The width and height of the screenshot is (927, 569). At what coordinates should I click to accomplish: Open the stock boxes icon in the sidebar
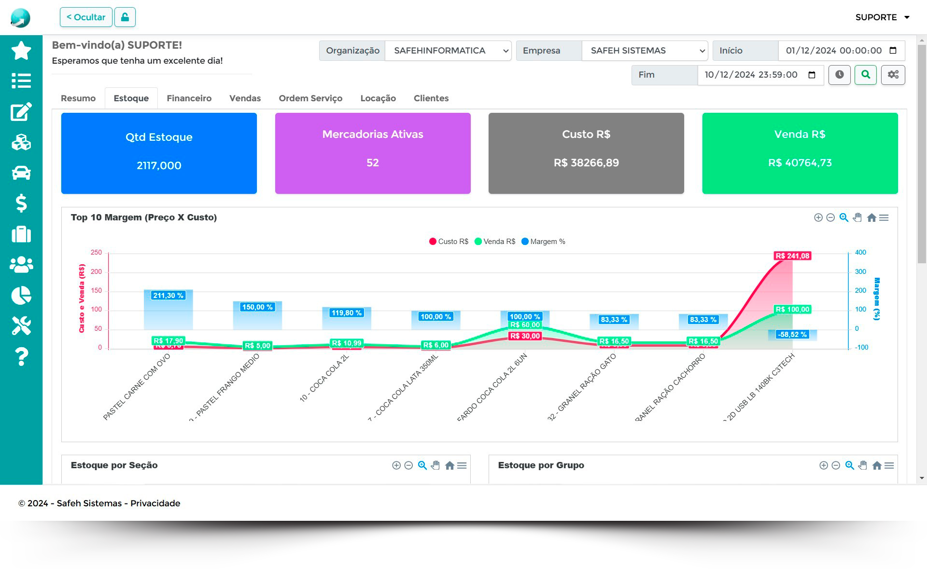tap(21, 142)
